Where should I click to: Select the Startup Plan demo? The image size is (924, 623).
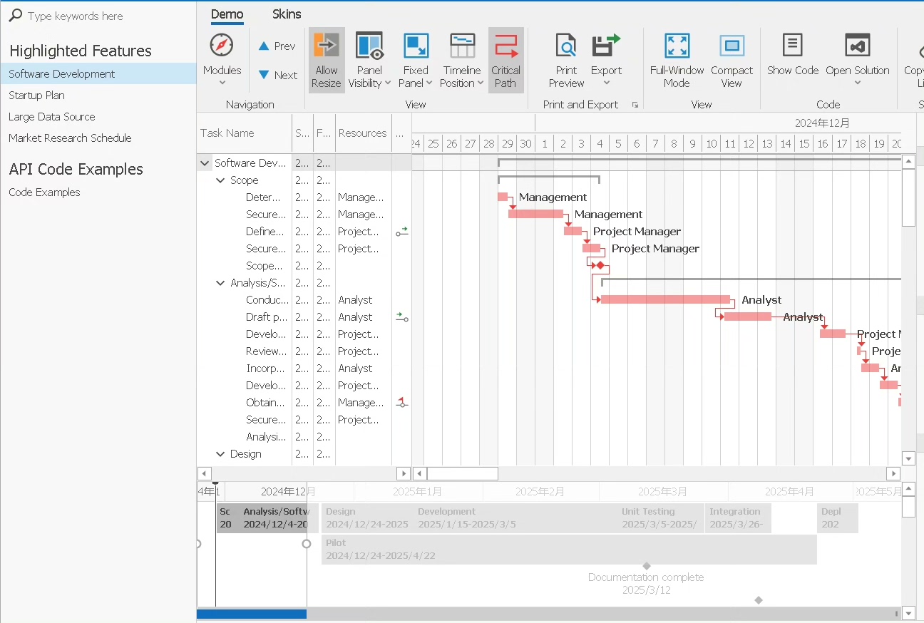36,96
